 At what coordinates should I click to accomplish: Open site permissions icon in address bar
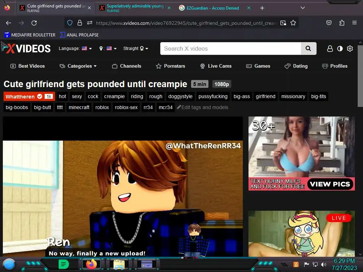click(90, 23)
